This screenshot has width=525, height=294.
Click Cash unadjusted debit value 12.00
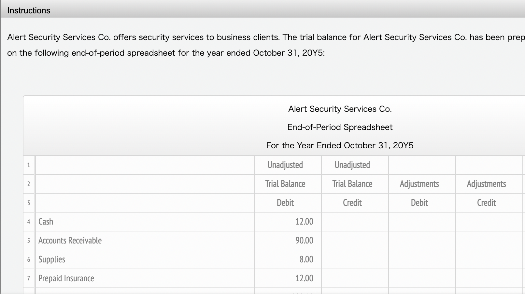(304, 222)
